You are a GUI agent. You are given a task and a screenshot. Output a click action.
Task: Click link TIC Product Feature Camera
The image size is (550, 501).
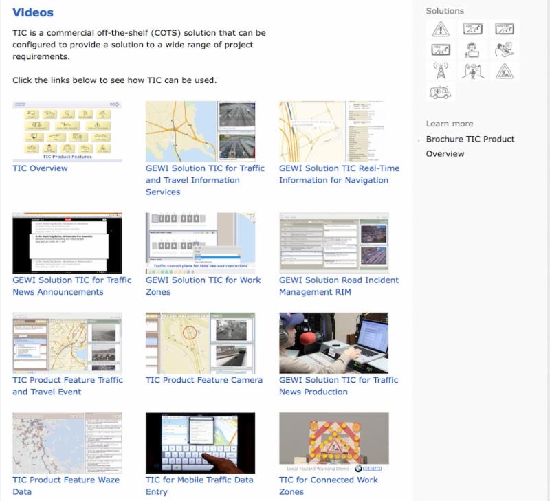click(x=204, y=380)
